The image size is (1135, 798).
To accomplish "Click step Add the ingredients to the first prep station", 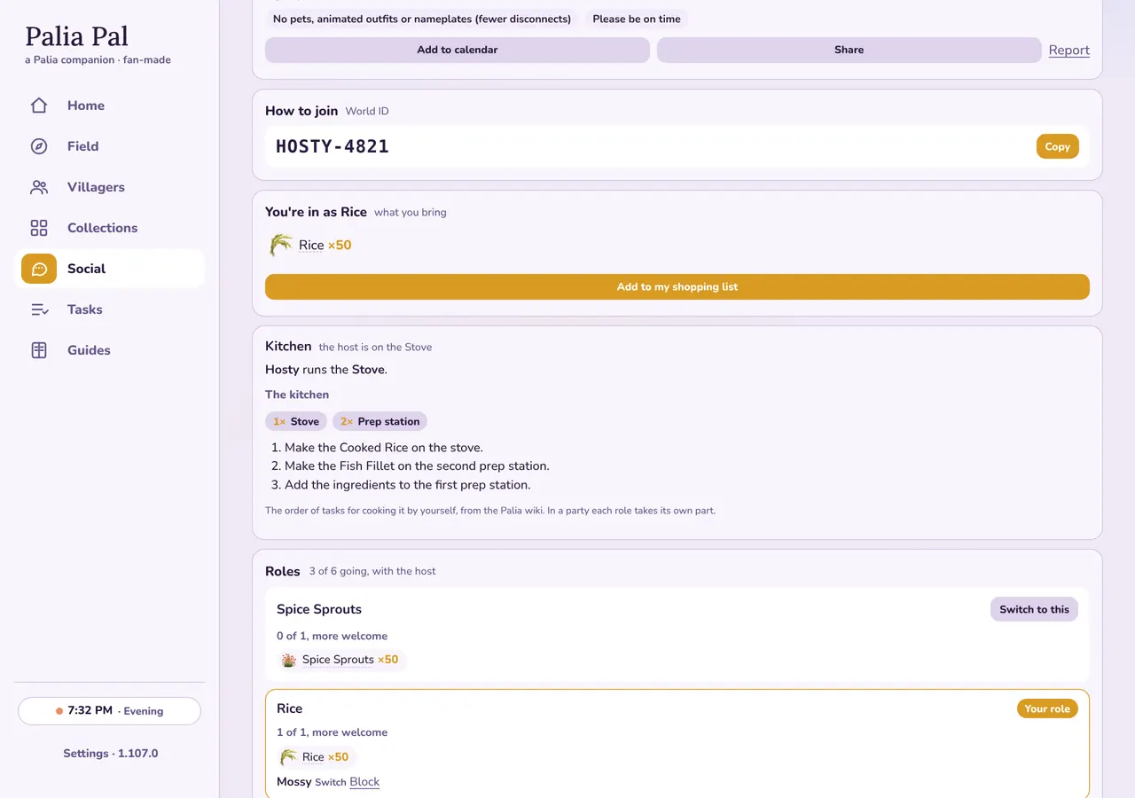I will click(408, 485).
